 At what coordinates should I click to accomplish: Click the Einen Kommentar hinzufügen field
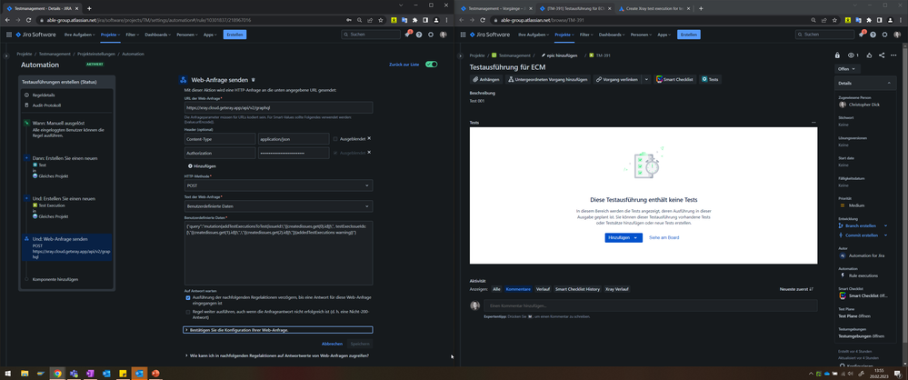(x=650, y=305)
